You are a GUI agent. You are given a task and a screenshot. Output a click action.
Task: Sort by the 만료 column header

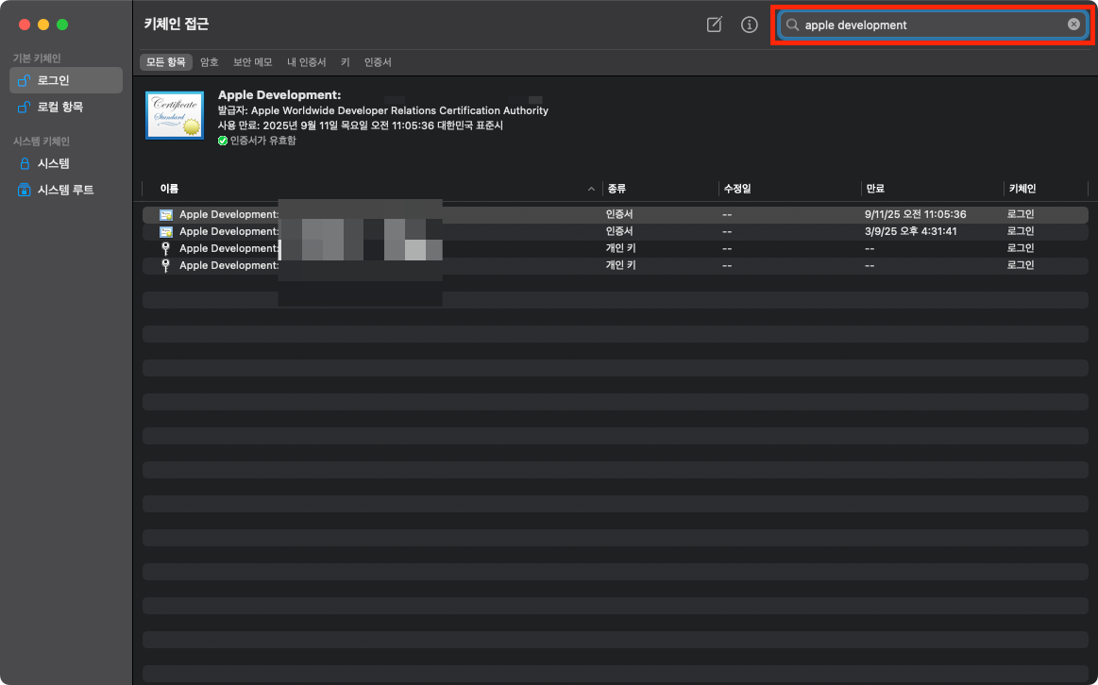tap(875, 189)
